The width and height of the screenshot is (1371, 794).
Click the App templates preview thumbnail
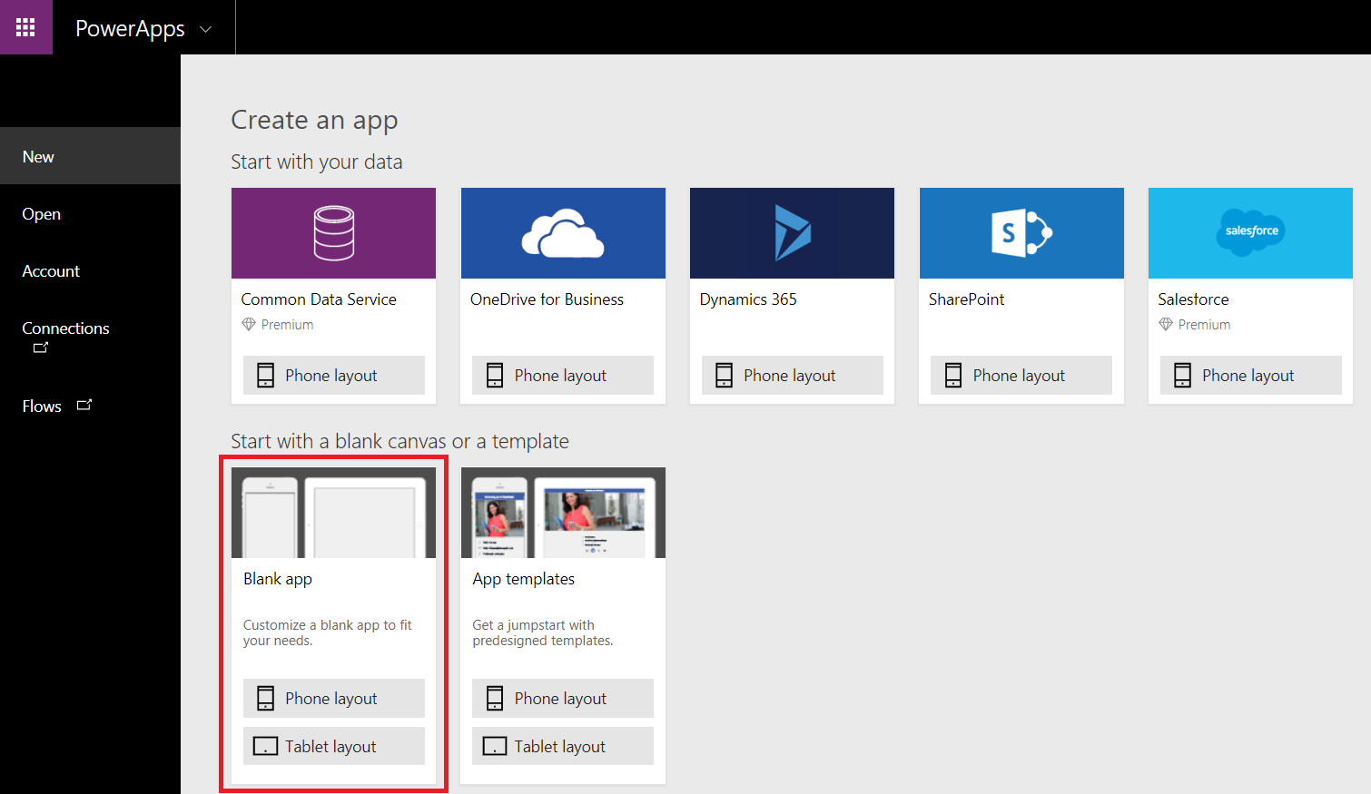pos(563,513)
